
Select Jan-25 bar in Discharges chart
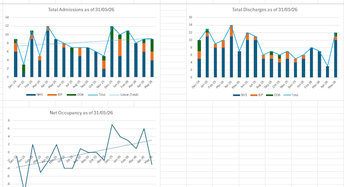207,53
